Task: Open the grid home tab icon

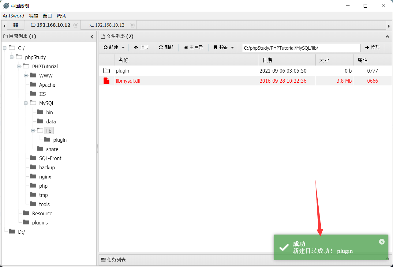Action: [x=16, y=25]
